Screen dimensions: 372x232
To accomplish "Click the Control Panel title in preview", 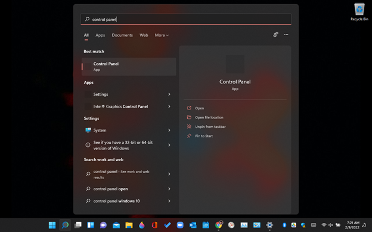I will click(235, 82).
